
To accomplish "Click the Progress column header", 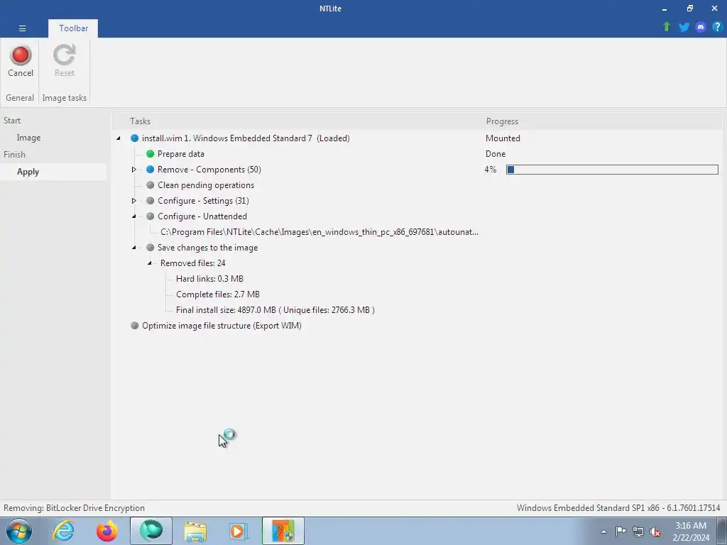I will pos(502,121).
